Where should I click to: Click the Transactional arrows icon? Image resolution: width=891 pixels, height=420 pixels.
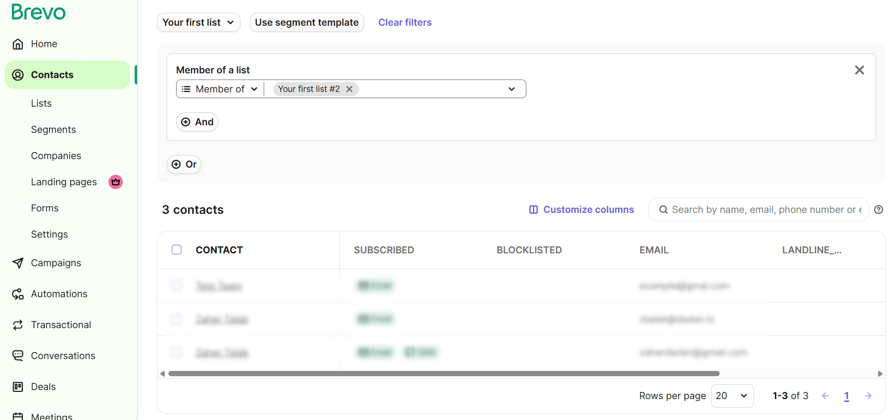tap(18, 325)
